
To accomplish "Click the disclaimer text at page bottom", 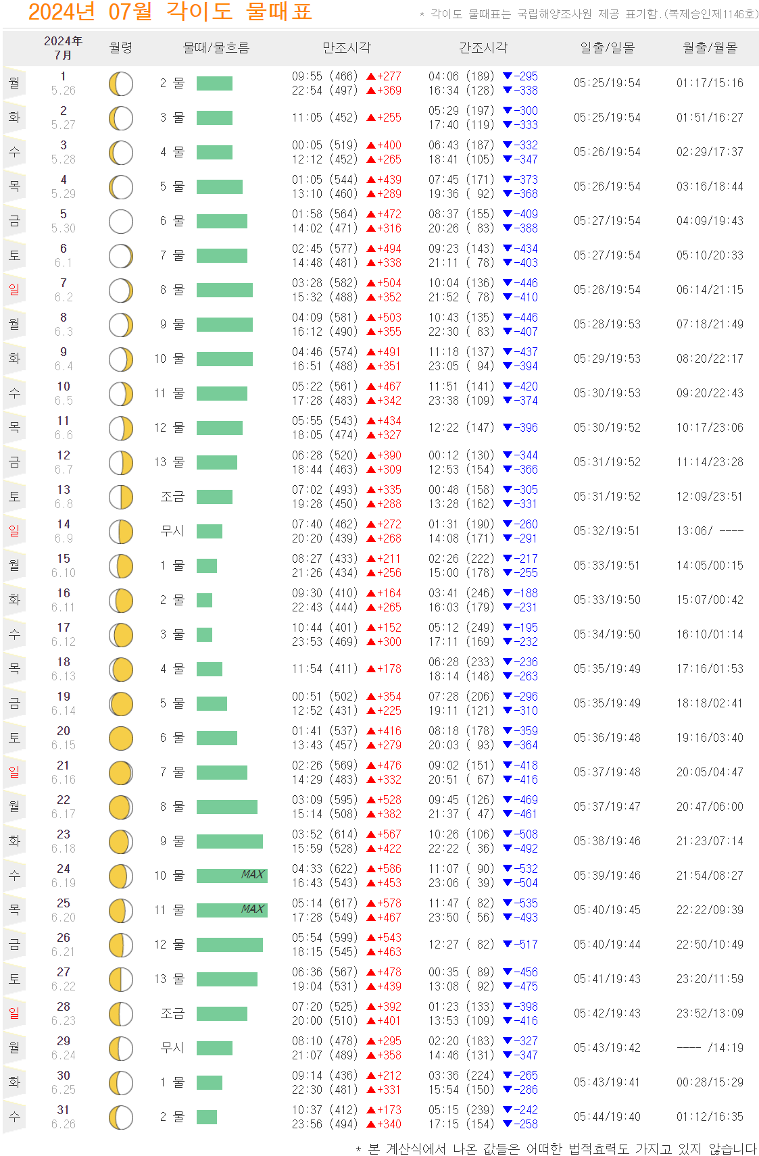I will pos(556,1149).
